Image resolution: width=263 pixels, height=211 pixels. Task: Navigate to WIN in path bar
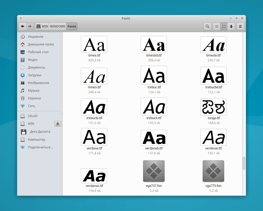pyautogui.click(x=42, y=26)
